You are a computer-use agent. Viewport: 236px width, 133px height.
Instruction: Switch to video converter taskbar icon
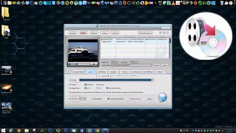coord(105,130)
